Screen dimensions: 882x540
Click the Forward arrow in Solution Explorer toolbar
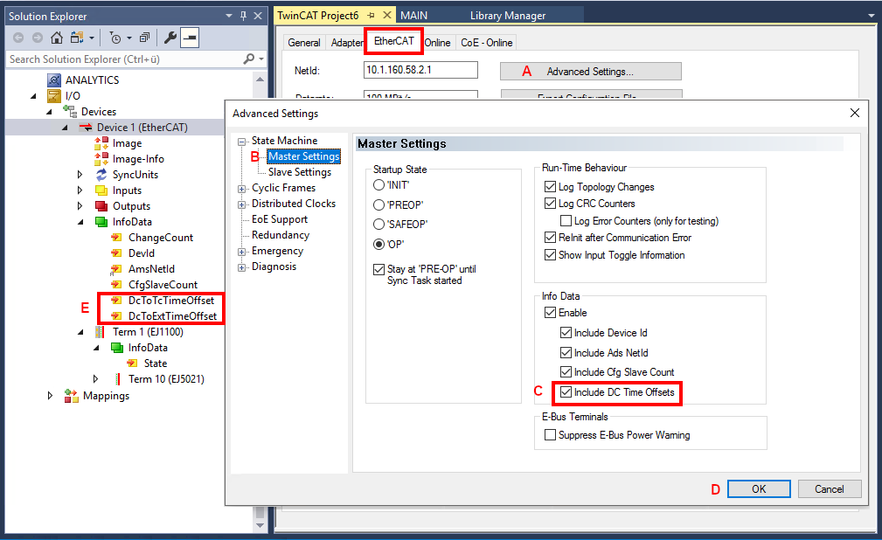37,38
